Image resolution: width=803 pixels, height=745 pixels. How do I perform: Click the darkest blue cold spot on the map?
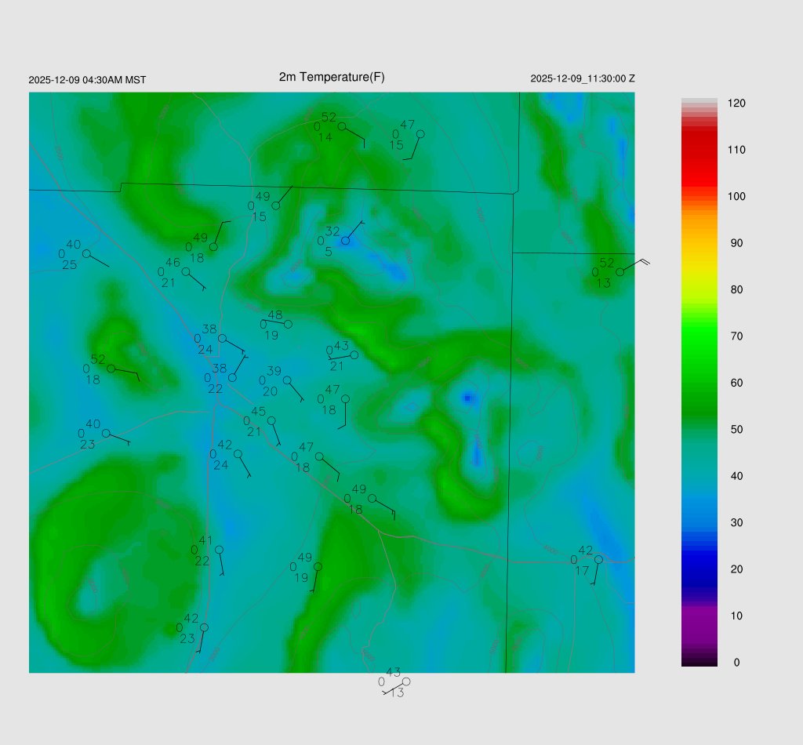click(x=467, y=398)
